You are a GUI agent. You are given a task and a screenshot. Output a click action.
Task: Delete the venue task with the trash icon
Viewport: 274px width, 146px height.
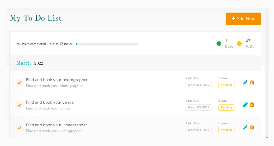pyautogui.click(x=252, y=105)
